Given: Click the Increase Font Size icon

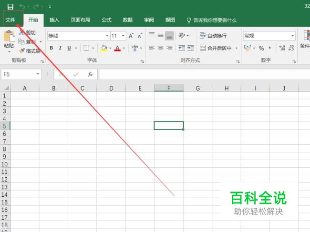Looking at the screenshot, I should click(131, 36).
